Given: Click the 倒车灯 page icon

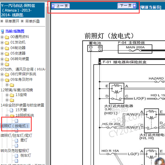Looking at the screenshot, I should (17, 156).
